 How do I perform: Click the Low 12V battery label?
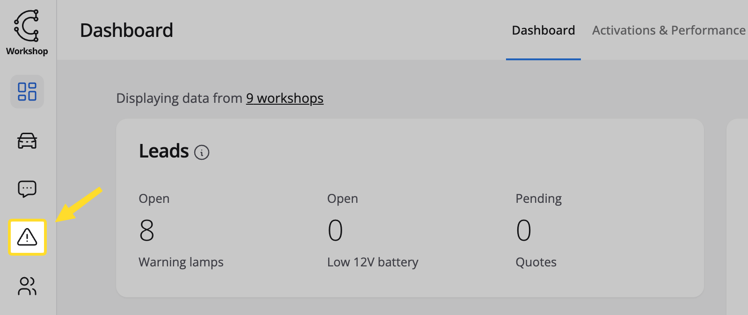373,262
